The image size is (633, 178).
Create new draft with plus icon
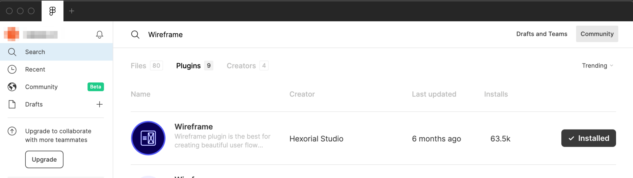[x=100, y=104]
